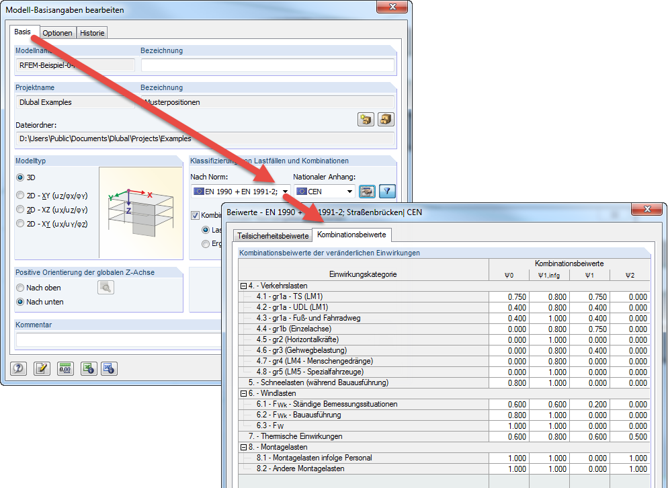Image resolution: width=668 pixels, height=488 pixels.
Task: Open the standard coefficients settings icon
Action: pyautogui.click(x=367, y=192)
